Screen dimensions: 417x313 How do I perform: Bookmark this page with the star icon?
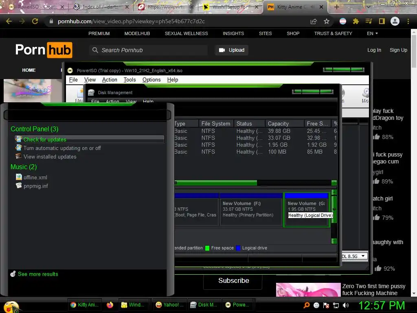coord(327,21)
